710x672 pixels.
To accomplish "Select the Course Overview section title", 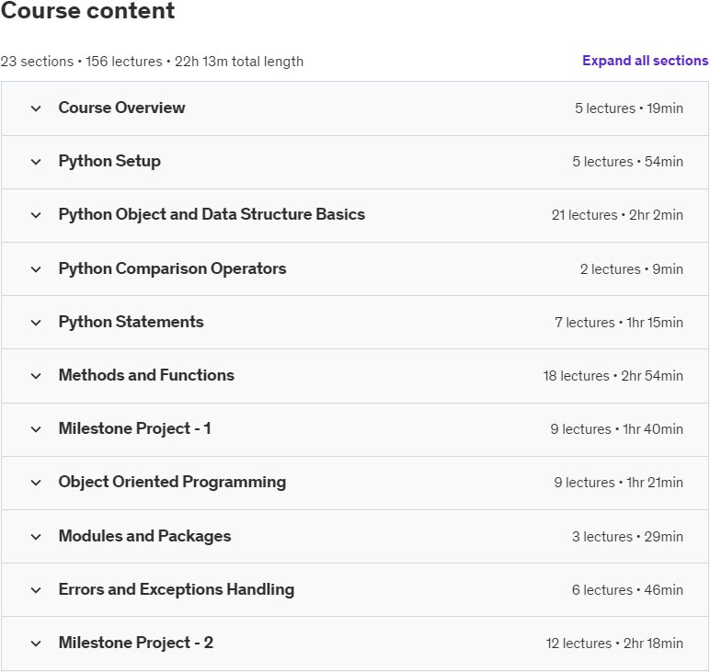I will pyautogui.click(x=121, y=108).
